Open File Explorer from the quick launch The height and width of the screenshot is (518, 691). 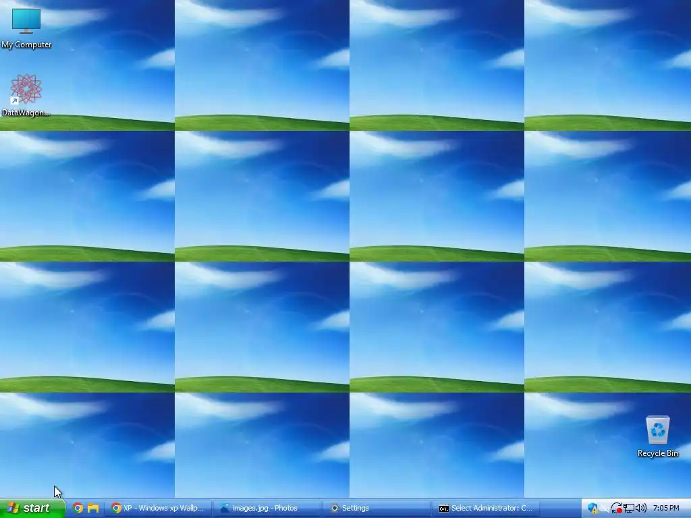(93, 508)
